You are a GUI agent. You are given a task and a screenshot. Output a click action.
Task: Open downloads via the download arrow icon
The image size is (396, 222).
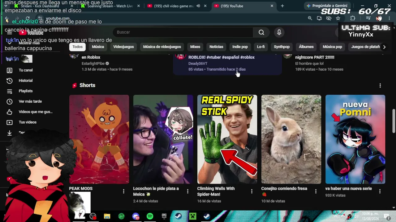[10, 133]
